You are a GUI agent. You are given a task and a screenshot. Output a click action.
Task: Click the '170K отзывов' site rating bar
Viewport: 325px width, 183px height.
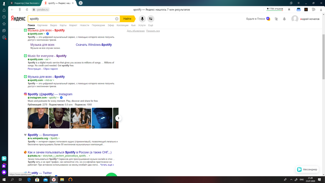275,9
